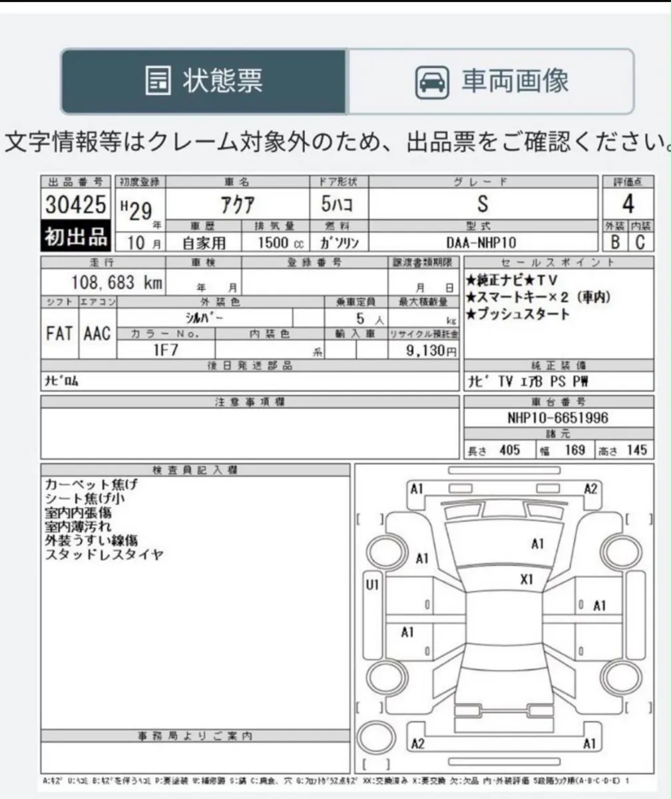The height and width of the screenshot is (799, 671).
Task: Click the shift type FAT
Action: (x=59, y=334)
